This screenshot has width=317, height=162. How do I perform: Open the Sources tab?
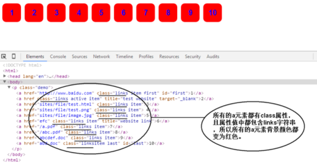79,57
